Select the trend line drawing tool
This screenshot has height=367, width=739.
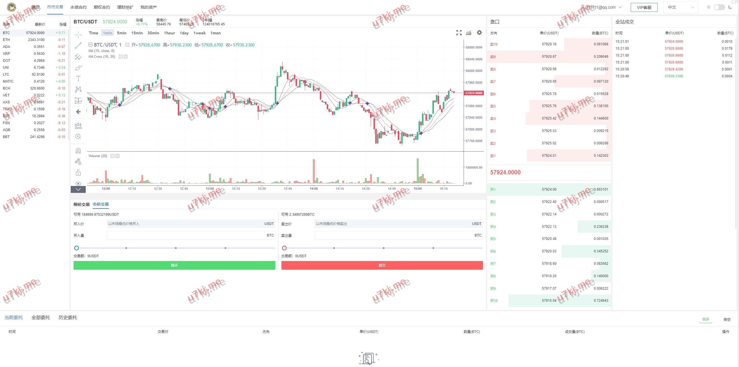(x=78, y=46)
